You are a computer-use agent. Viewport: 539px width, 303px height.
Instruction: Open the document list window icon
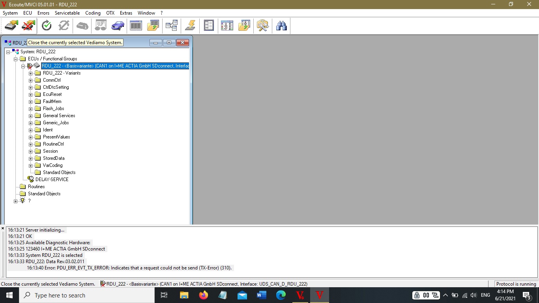tap(209, 26)
